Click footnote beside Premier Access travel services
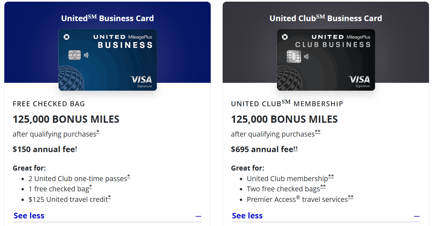435x226 pixels. click(351, 198)
